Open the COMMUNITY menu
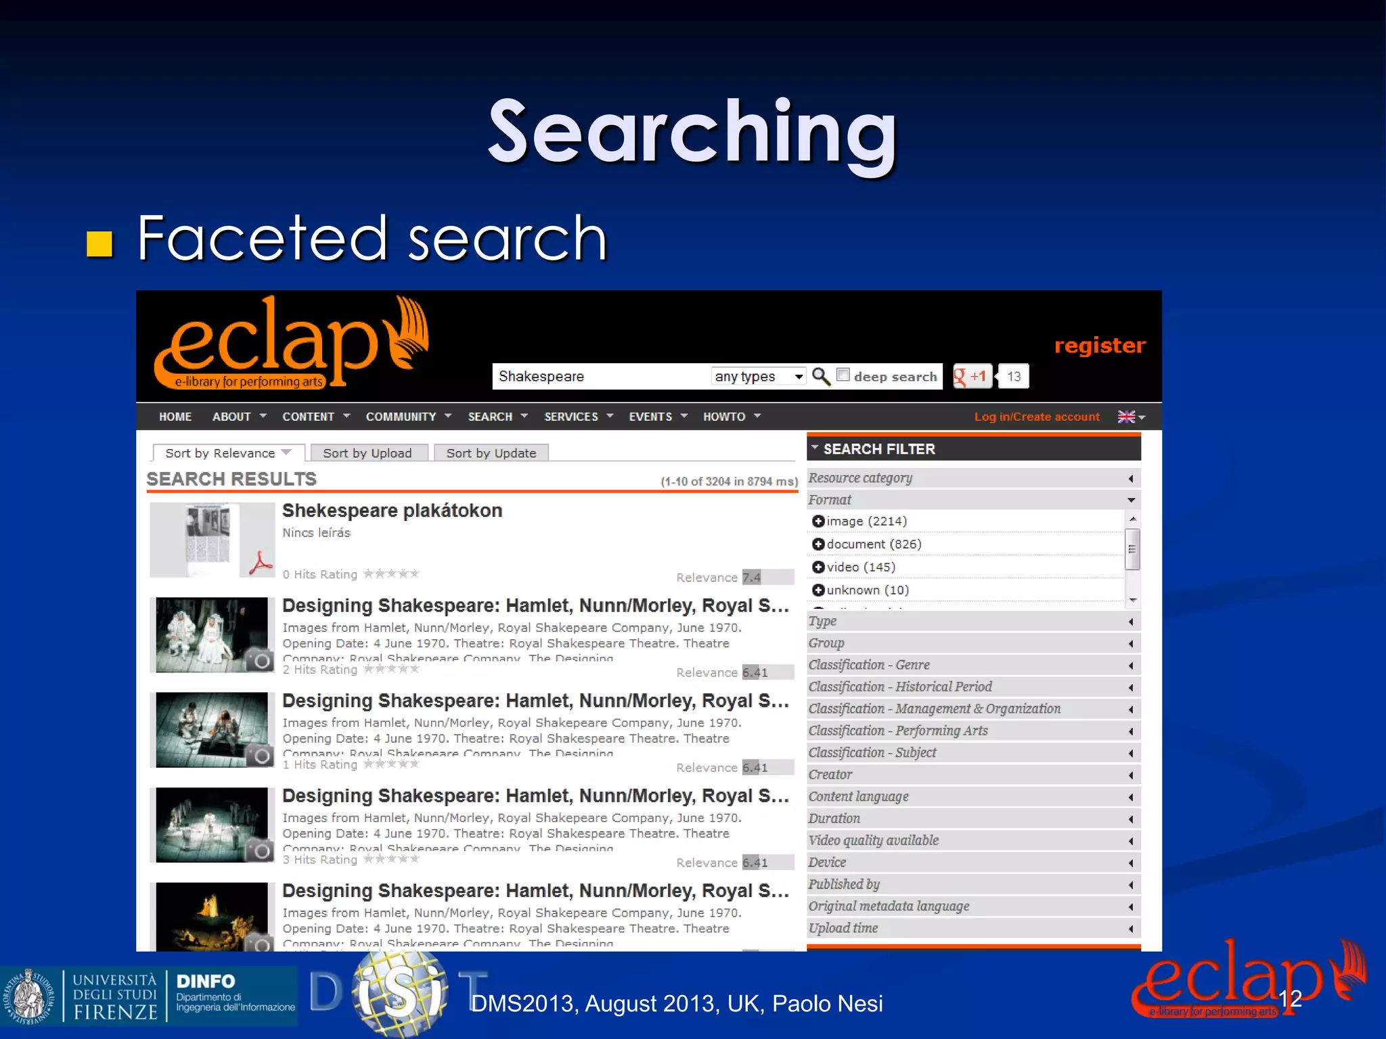The height and width of the screenshot is (1039, 1386). (x=409, y=417)
